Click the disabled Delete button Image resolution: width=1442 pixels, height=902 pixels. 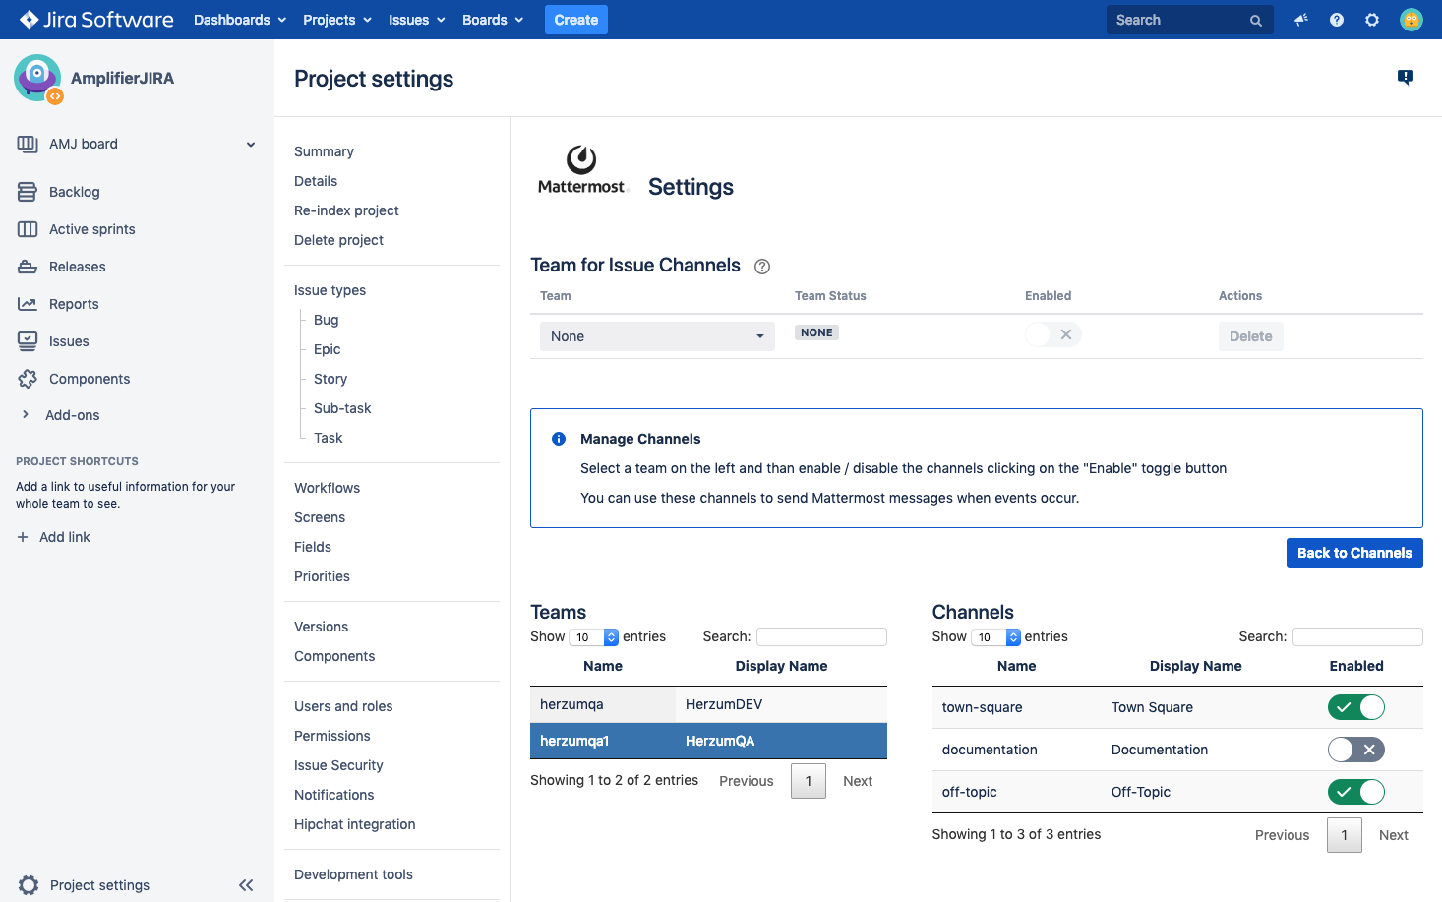click(x=1251, y=336)
